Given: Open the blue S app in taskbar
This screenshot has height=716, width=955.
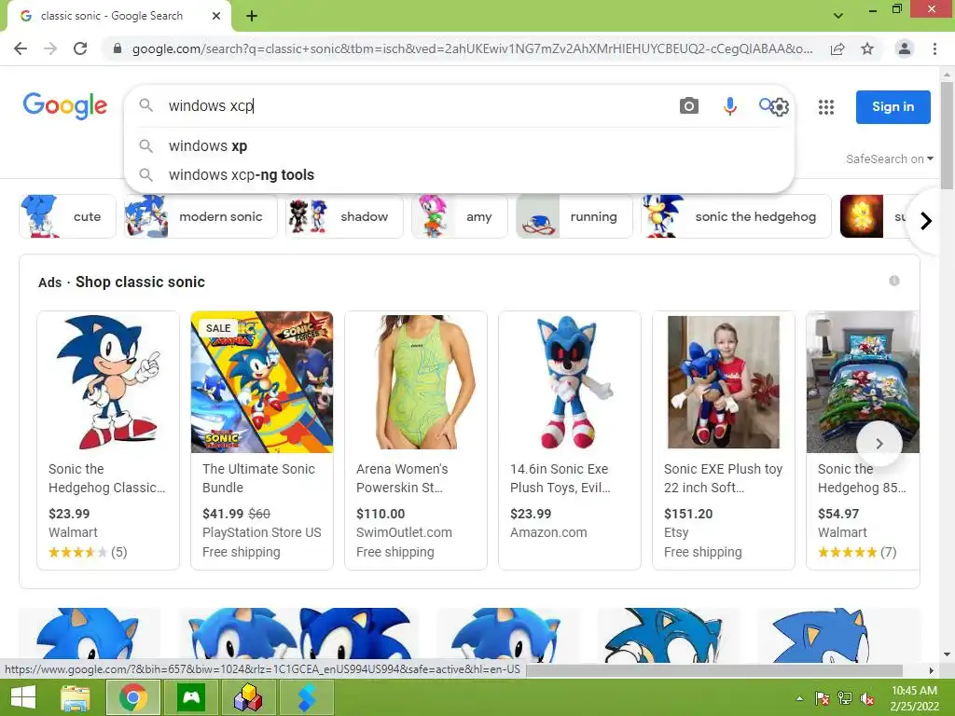Looking at the screenshot, I should 306,697.
